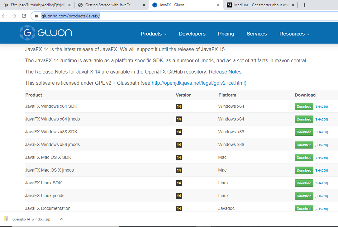The width and height of the screenshot is (338, 227).
Task: Open the Products dropdown menu
Action: (x=153, y=34)
